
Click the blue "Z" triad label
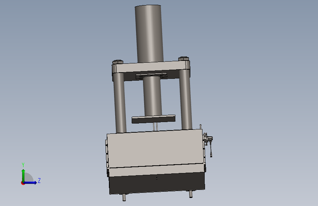[39, 180]
